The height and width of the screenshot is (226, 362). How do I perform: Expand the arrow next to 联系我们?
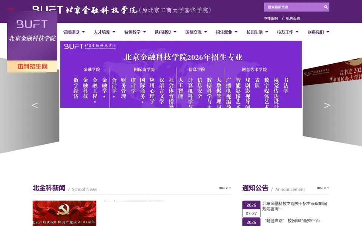coord(328,32)
